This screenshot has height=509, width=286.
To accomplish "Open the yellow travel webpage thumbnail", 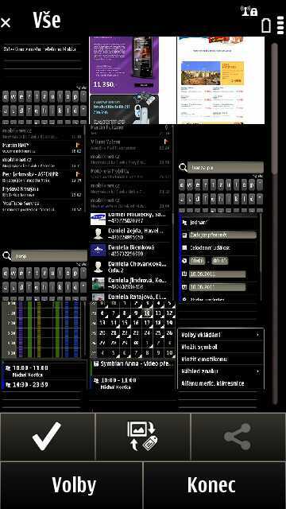I will pyautogui.click(x=221, y=80).
